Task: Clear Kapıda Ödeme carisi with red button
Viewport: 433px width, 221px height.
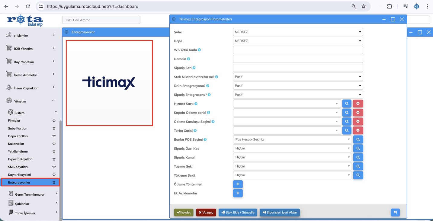Action: (358, 113)
